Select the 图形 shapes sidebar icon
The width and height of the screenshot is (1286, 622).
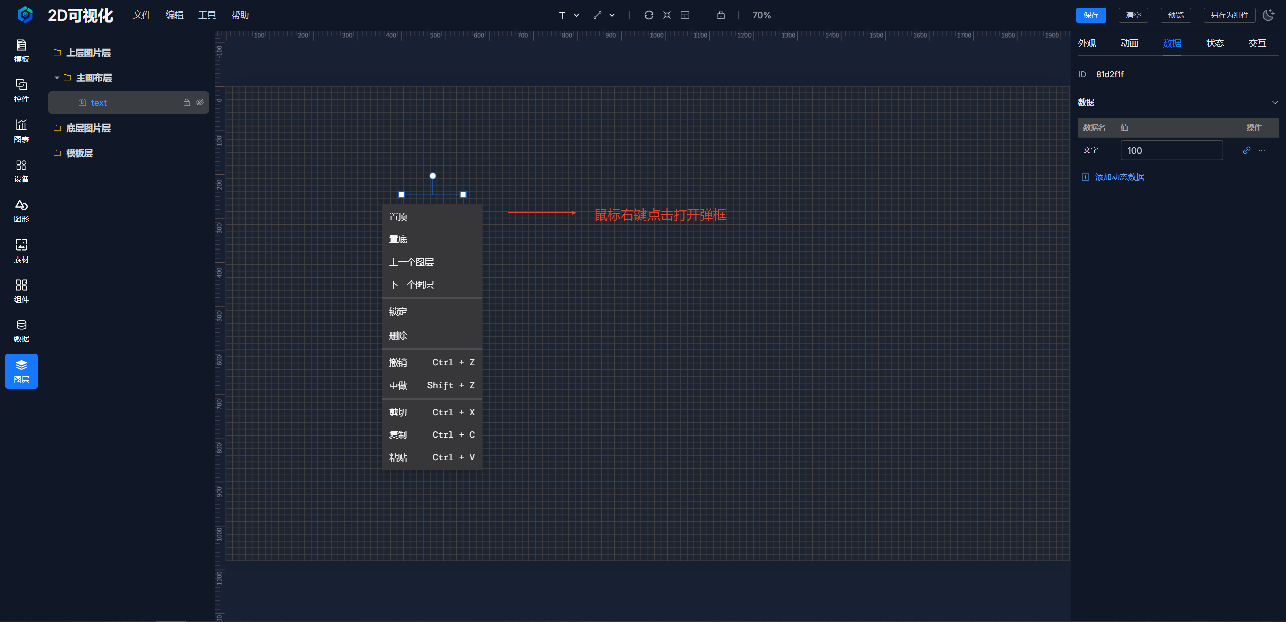[21, 211]
